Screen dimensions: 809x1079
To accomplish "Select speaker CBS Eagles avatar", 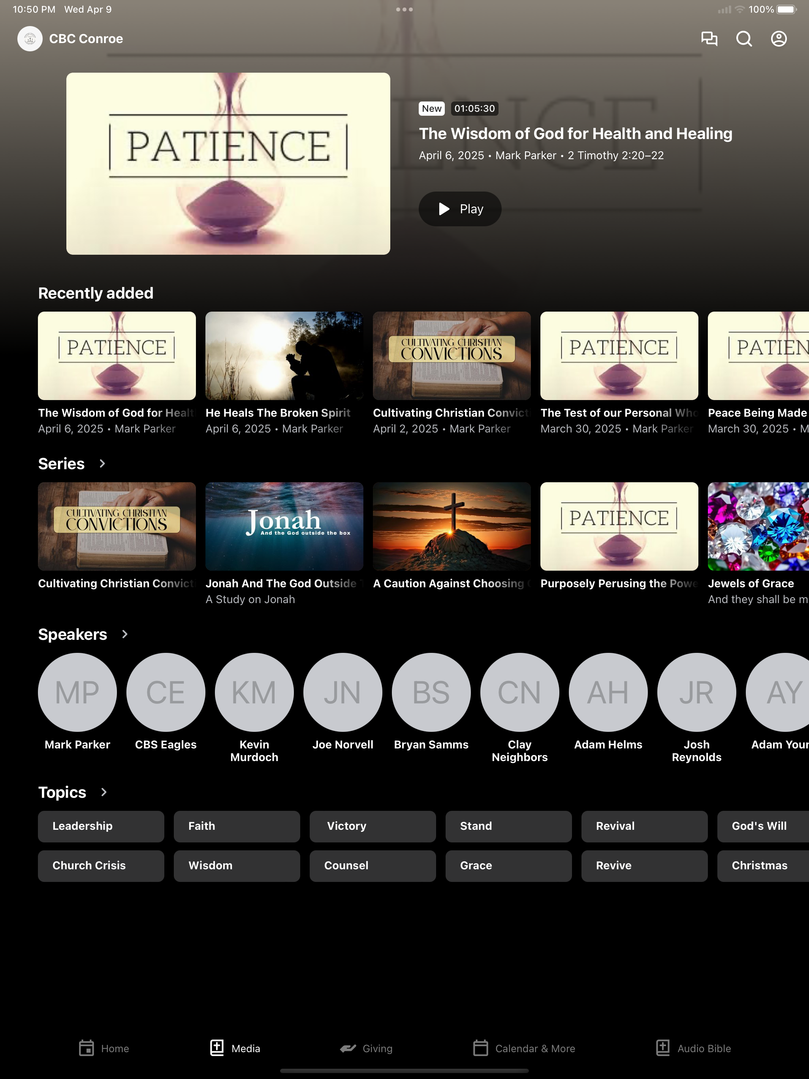I will click(x=166, y=692).
